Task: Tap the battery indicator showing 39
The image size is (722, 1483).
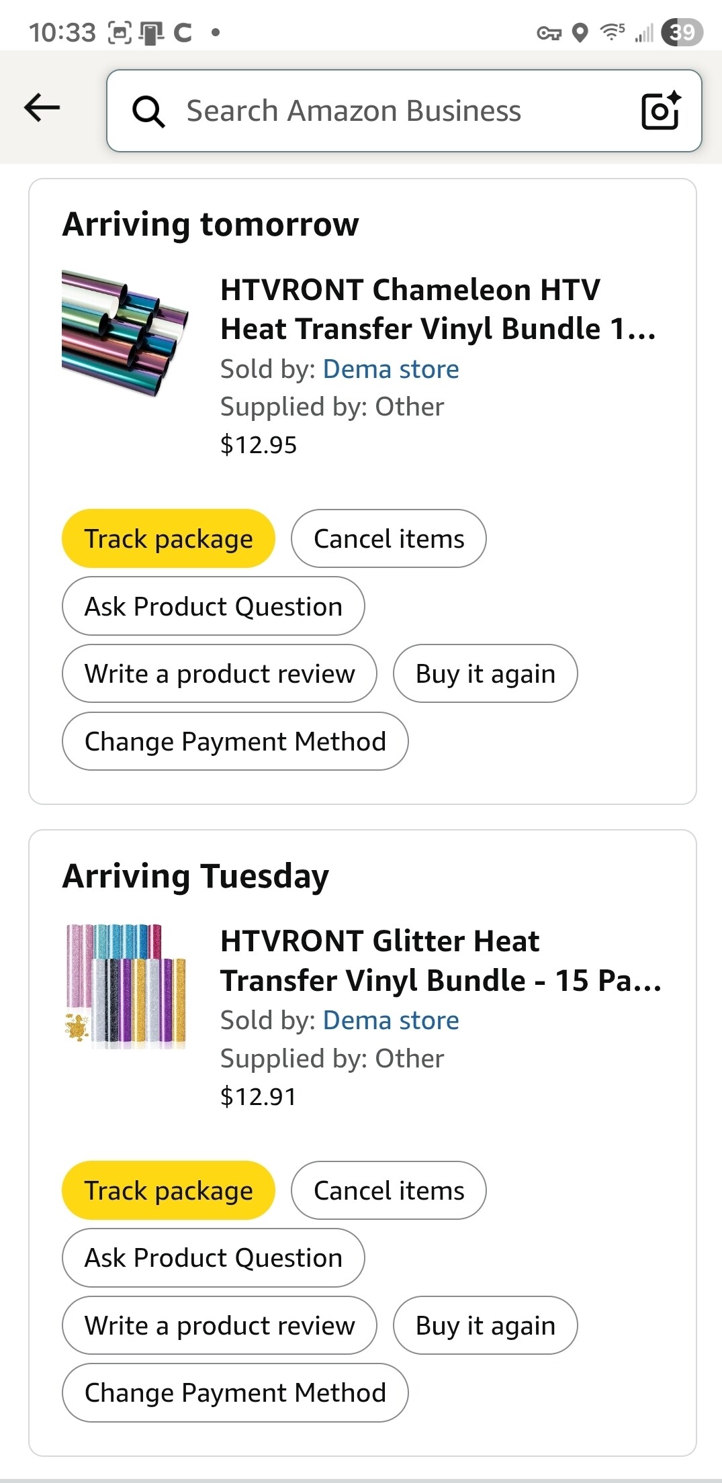Action: (x=682, y=32)
